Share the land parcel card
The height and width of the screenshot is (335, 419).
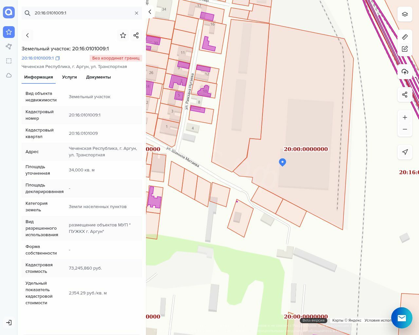[x=136, y=35]
